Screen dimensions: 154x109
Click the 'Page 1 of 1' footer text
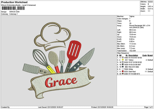[149, 107]
